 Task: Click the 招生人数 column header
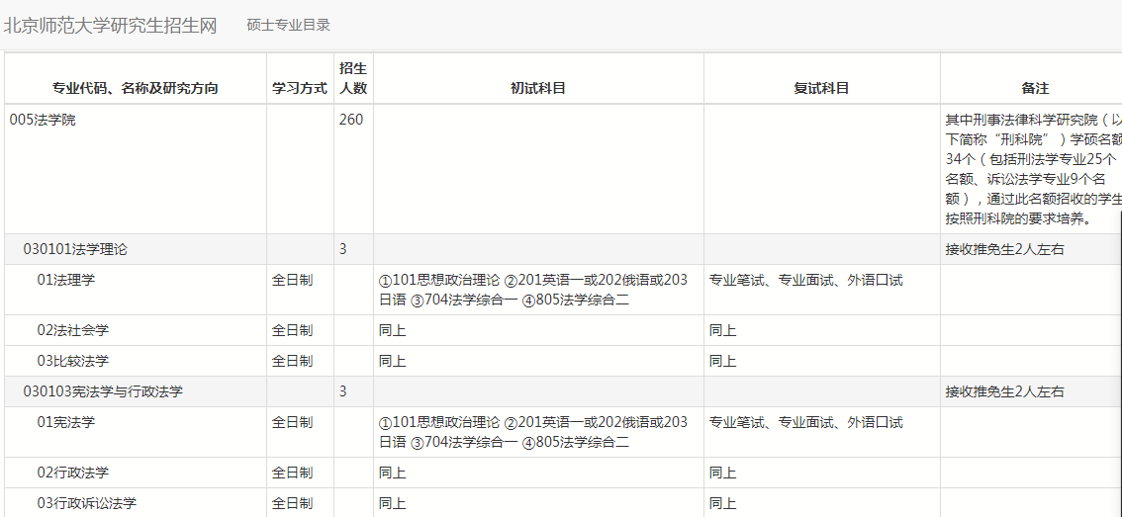click(353, 78)
